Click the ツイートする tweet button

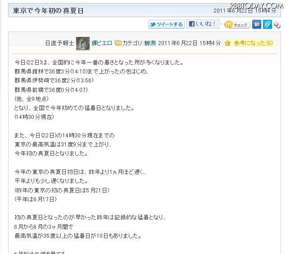point(167,24)
